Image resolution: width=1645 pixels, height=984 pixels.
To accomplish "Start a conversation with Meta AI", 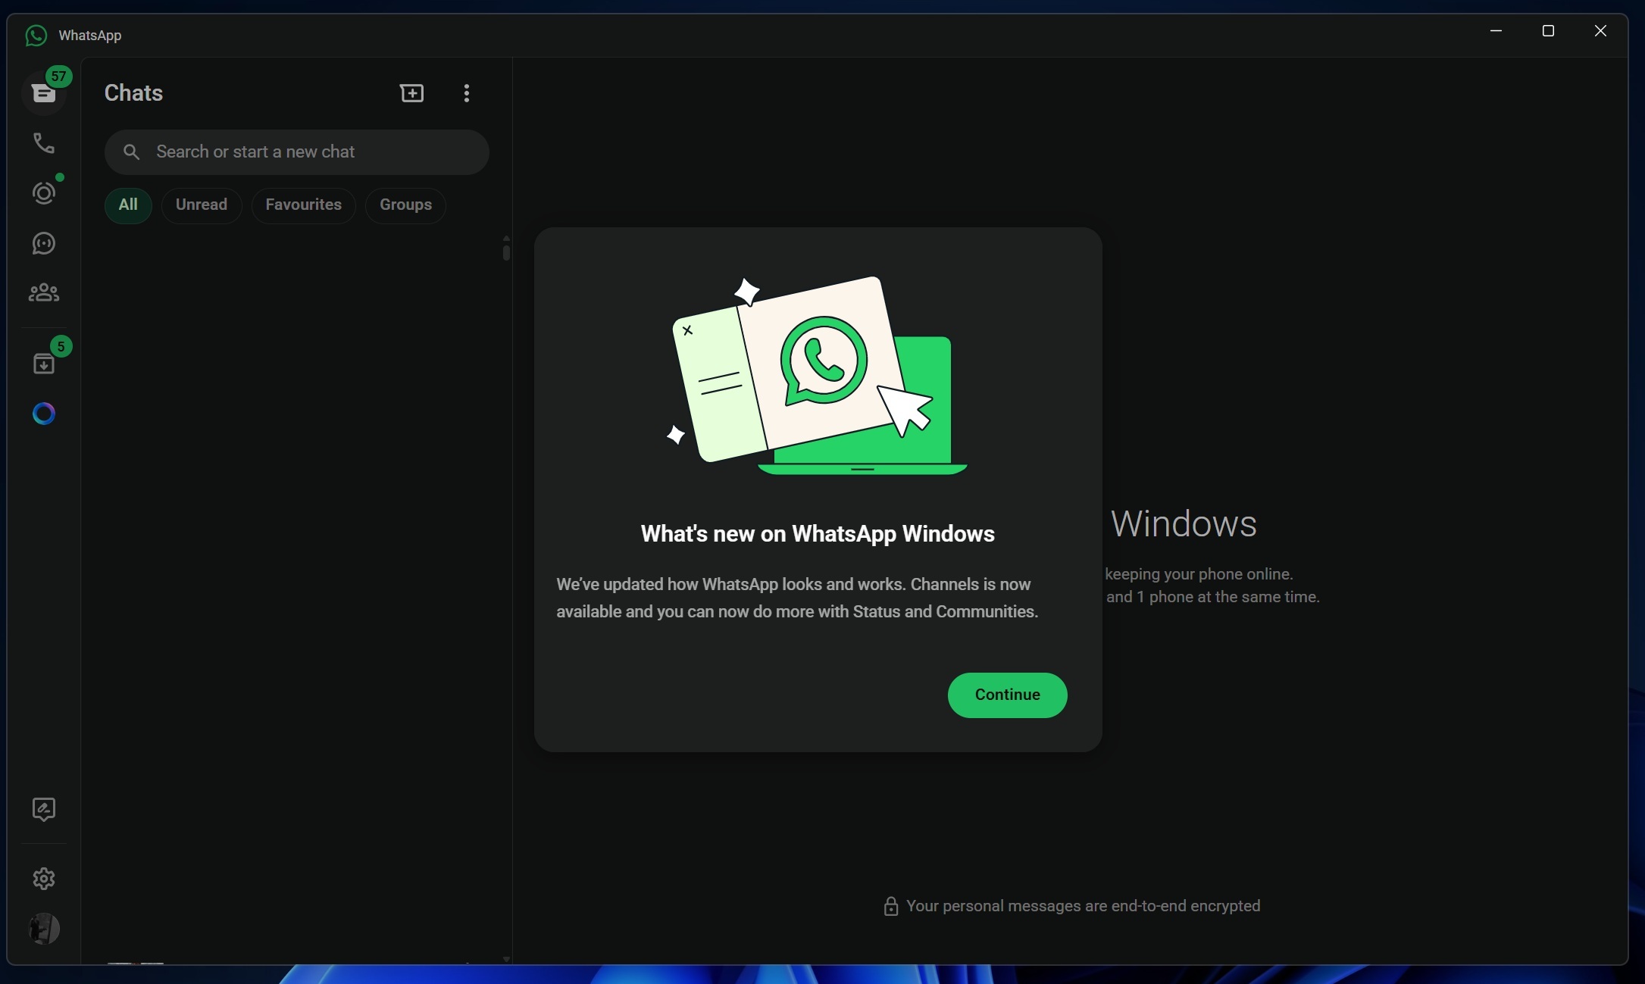I will pyautogui.click(x=44, y=414).
